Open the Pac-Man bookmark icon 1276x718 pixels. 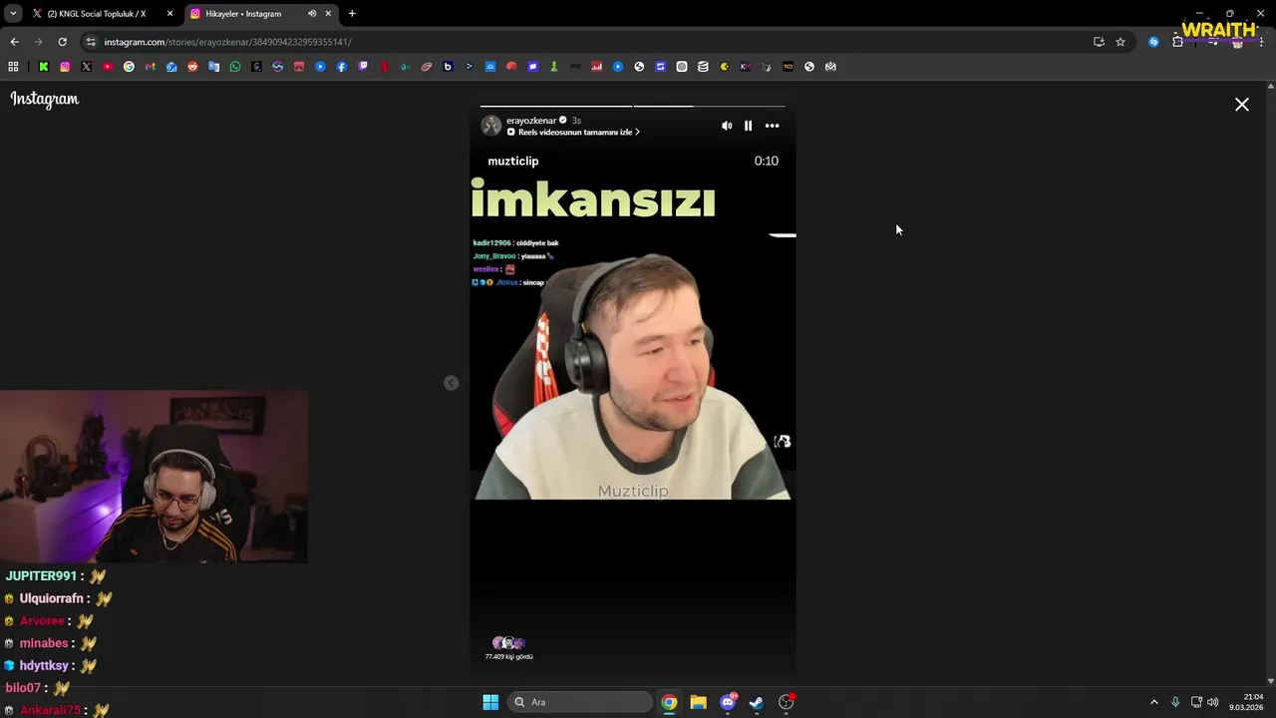pos(724,67)
